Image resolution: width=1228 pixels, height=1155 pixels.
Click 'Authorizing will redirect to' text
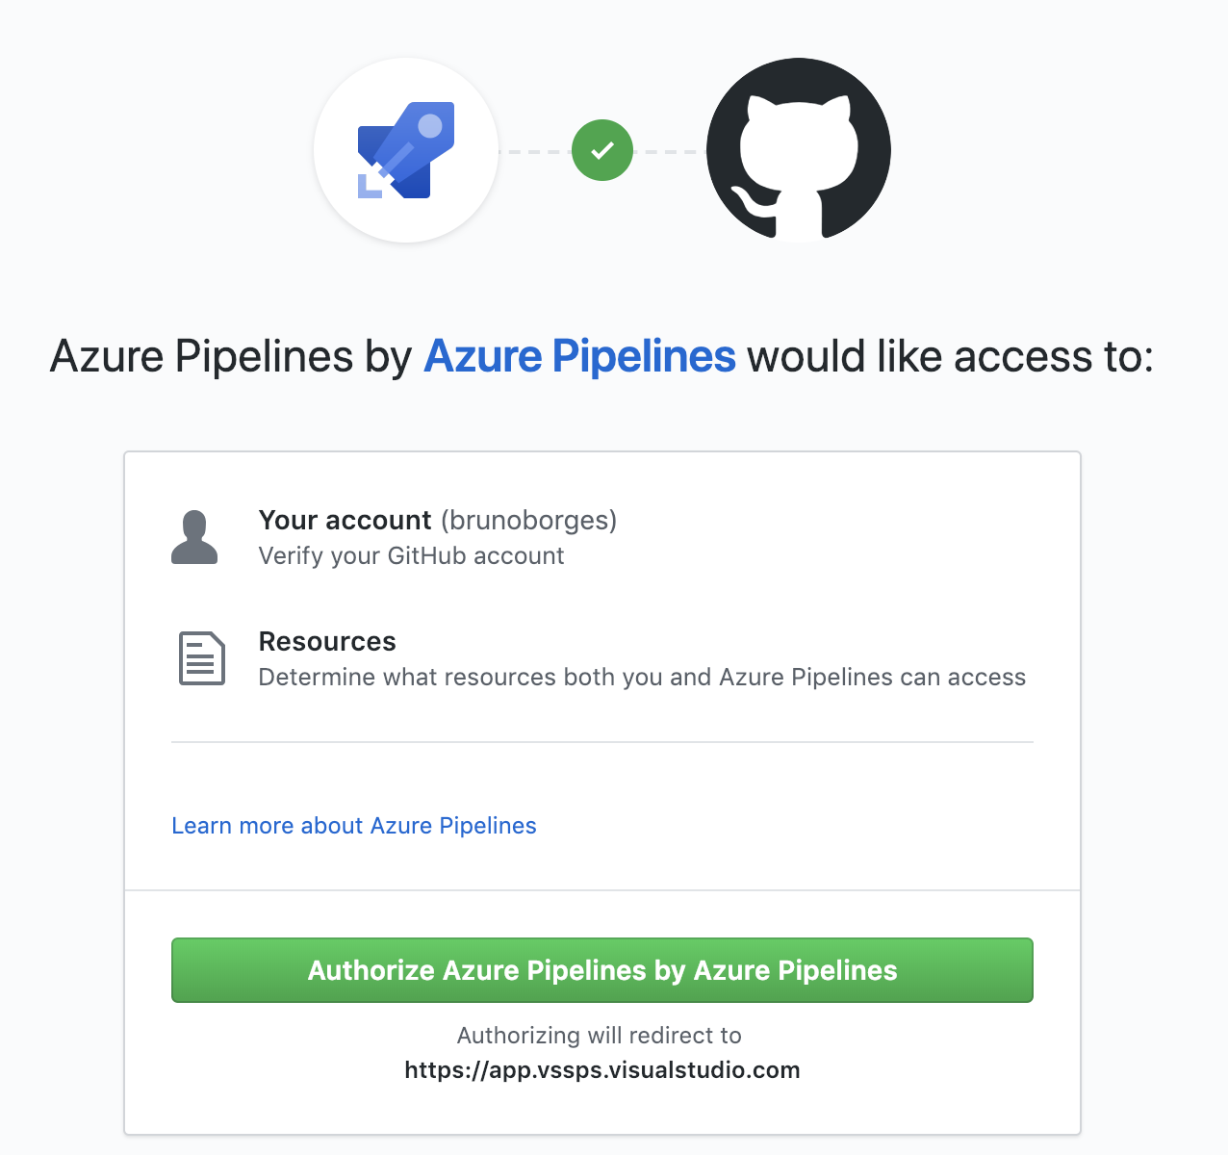599,1036
